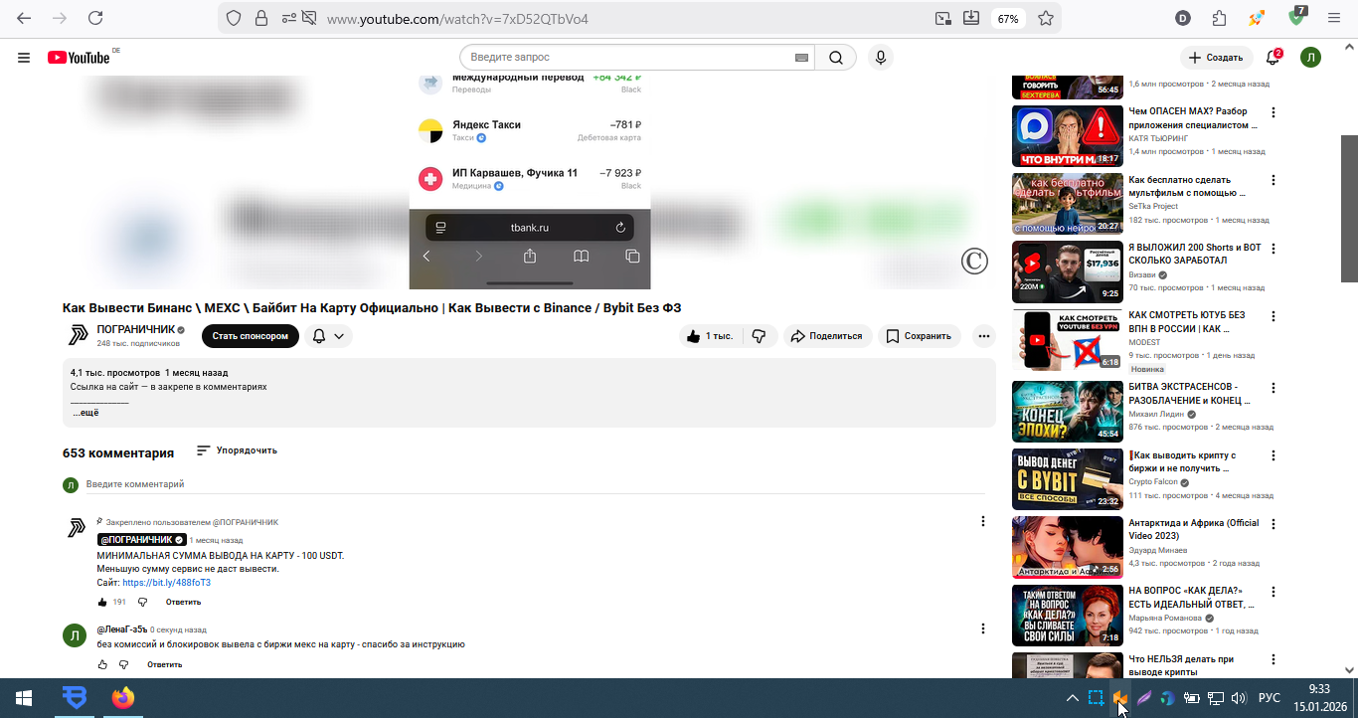Go to the YouTube home logo

tap(79, 58)
